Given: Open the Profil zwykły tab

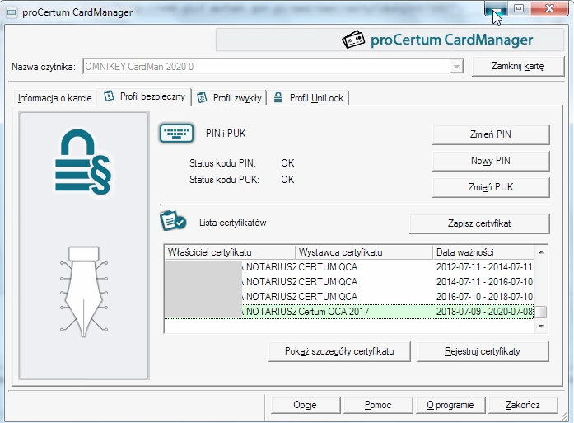Looking at the screenshot, I should coord(230,98).
